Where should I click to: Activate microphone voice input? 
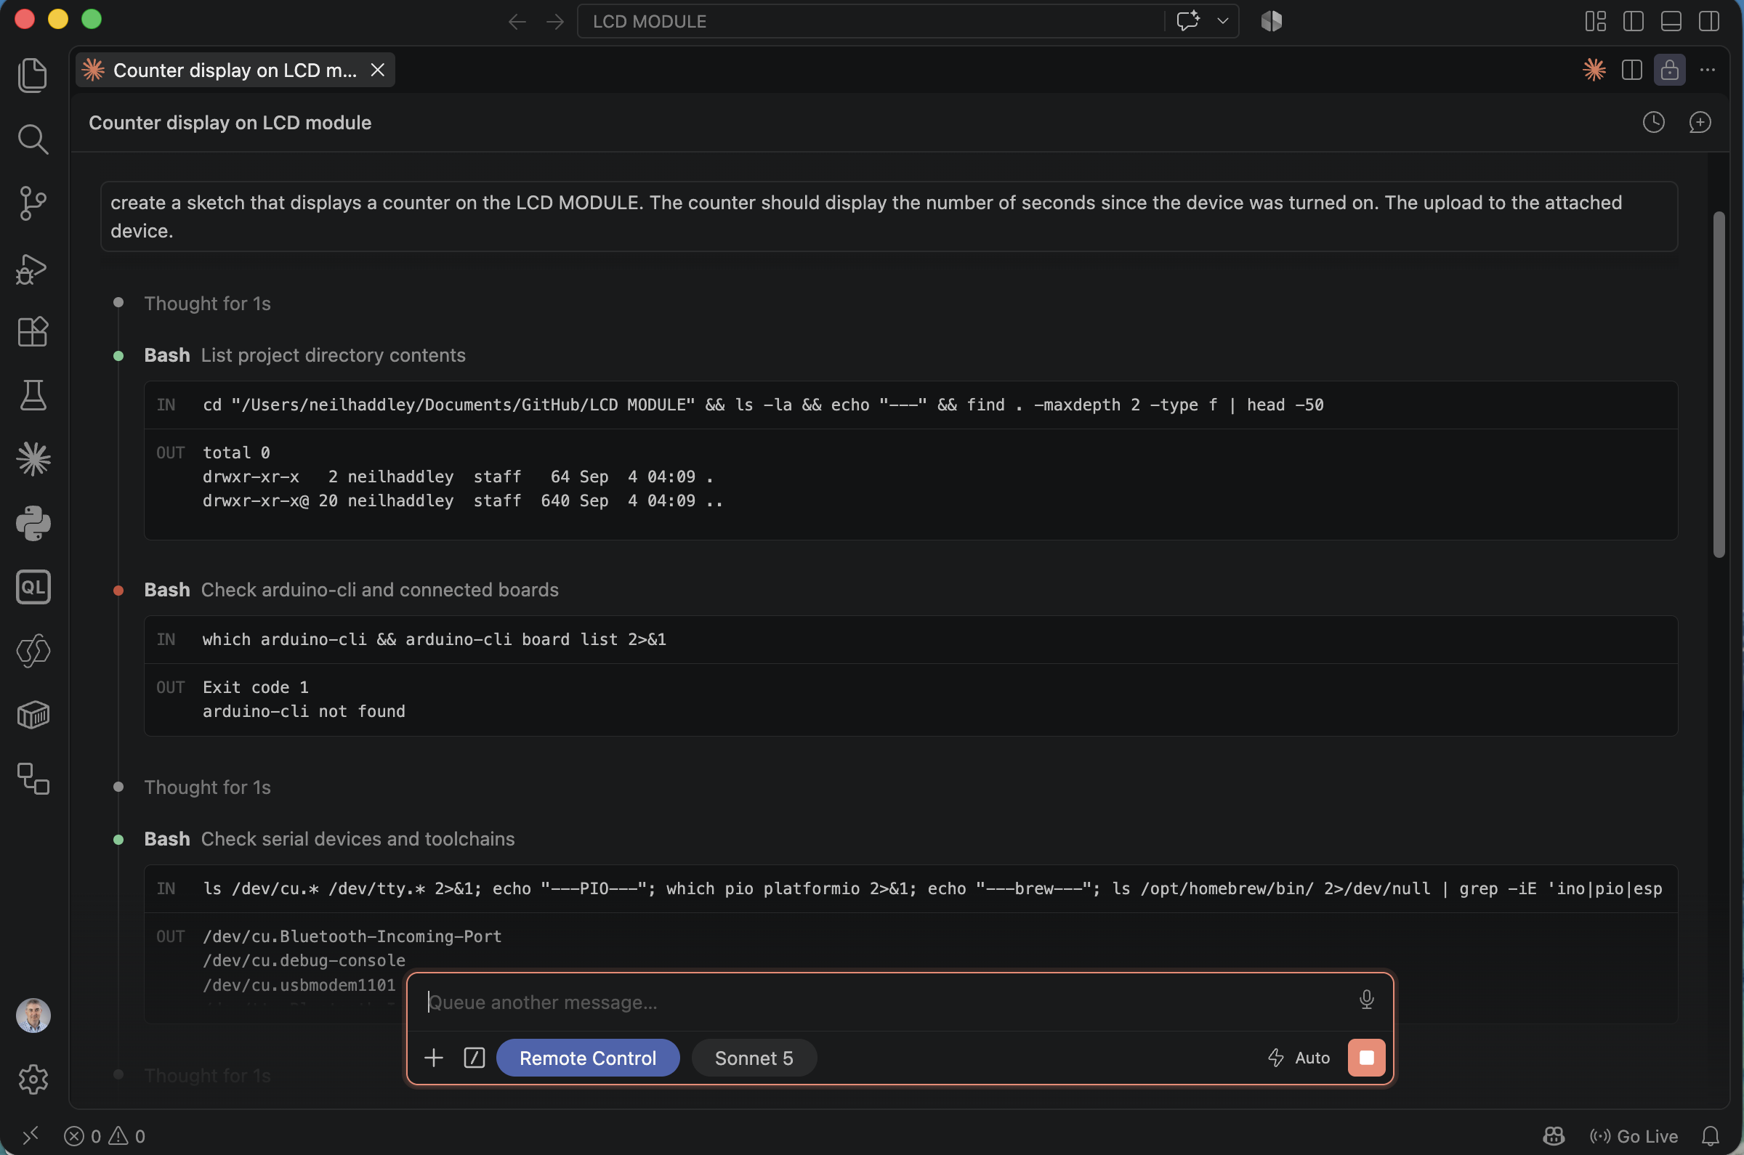[1366, 1000]
